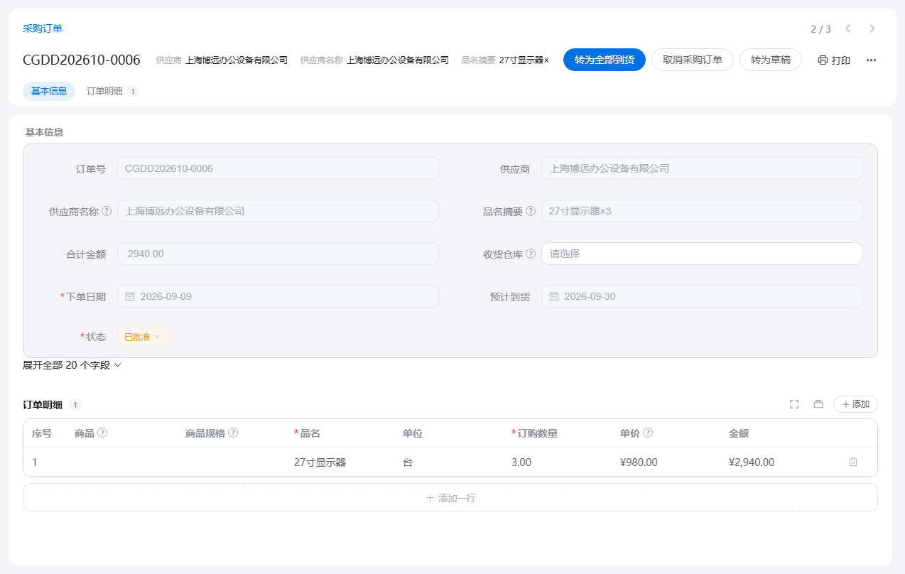Click the 取消采购订单 button

point(693,60)
